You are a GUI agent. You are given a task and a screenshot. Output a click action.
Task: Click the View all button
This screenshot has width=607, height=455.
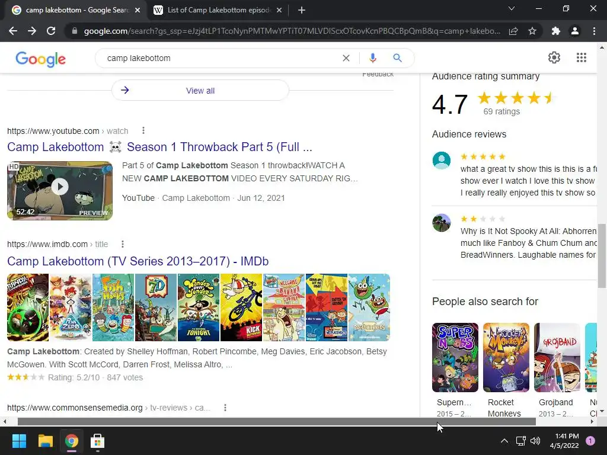click(x=200, y=91)
